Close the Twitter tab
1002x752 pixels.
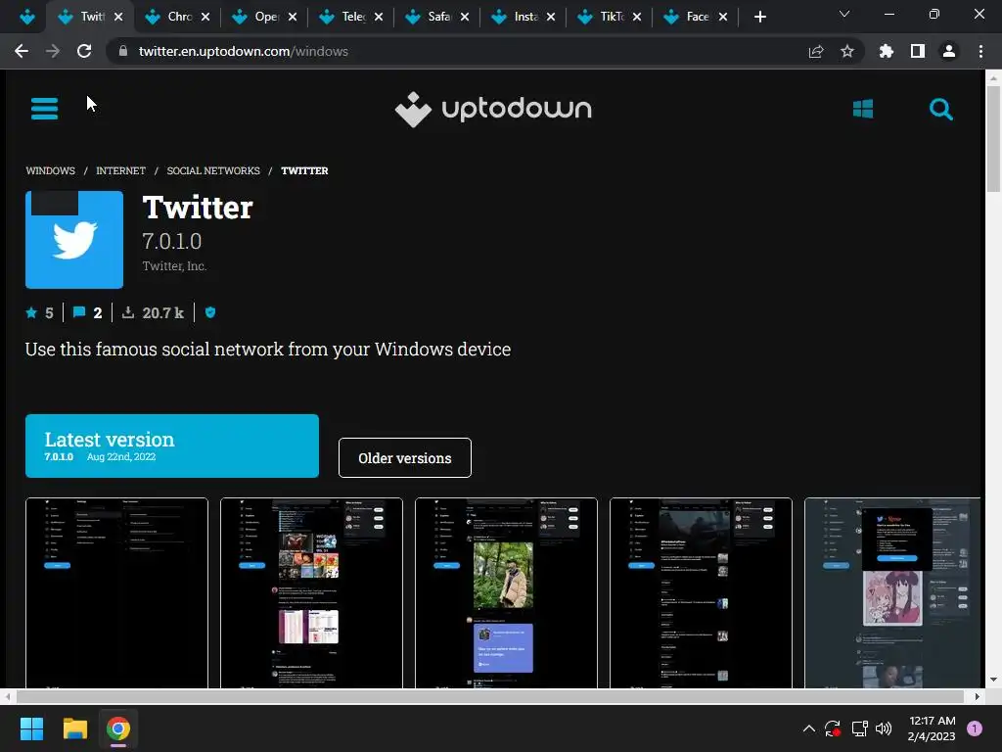point(118,17)
